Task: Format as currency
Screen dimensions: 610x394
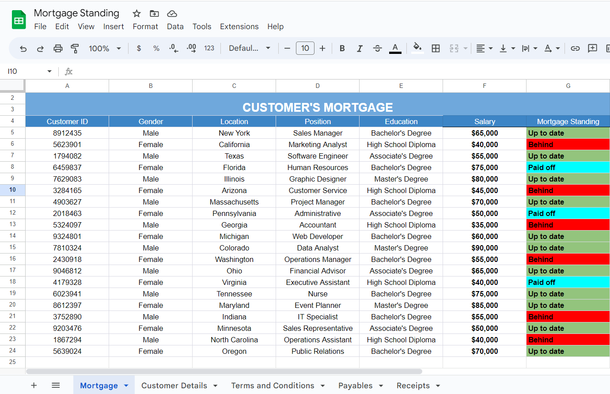Action: pyautogui.click(x=139, y=48)
